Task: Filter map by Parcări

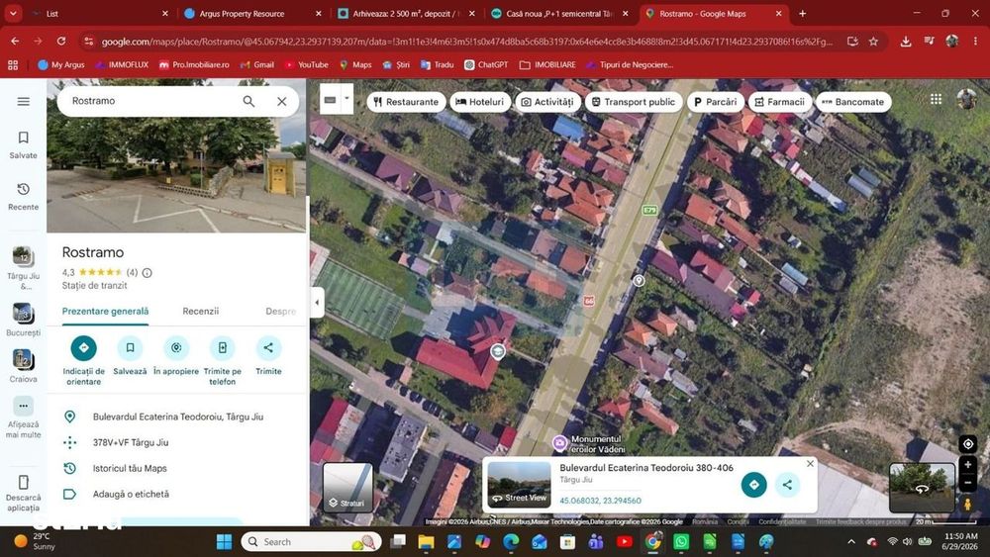Action: pos(716,102)
